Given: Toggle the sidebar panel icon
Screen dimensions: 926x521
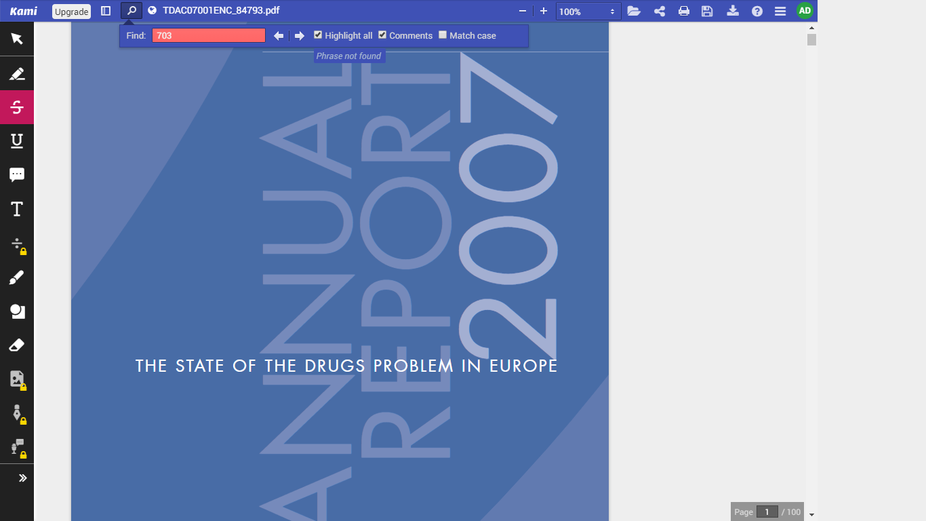Looking at the screenshot, I should [106, 11].
